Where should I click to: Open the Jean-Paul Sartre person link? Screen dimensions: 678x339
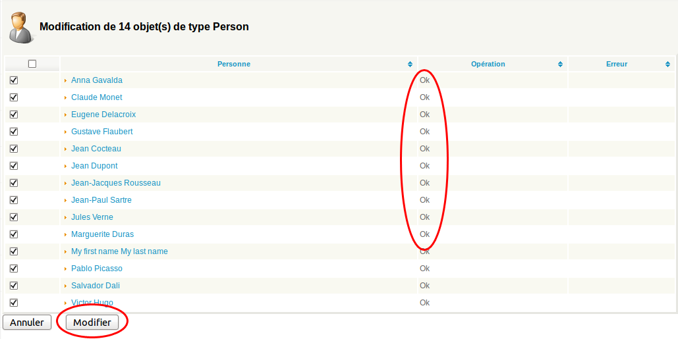click(x=101, y=200)
